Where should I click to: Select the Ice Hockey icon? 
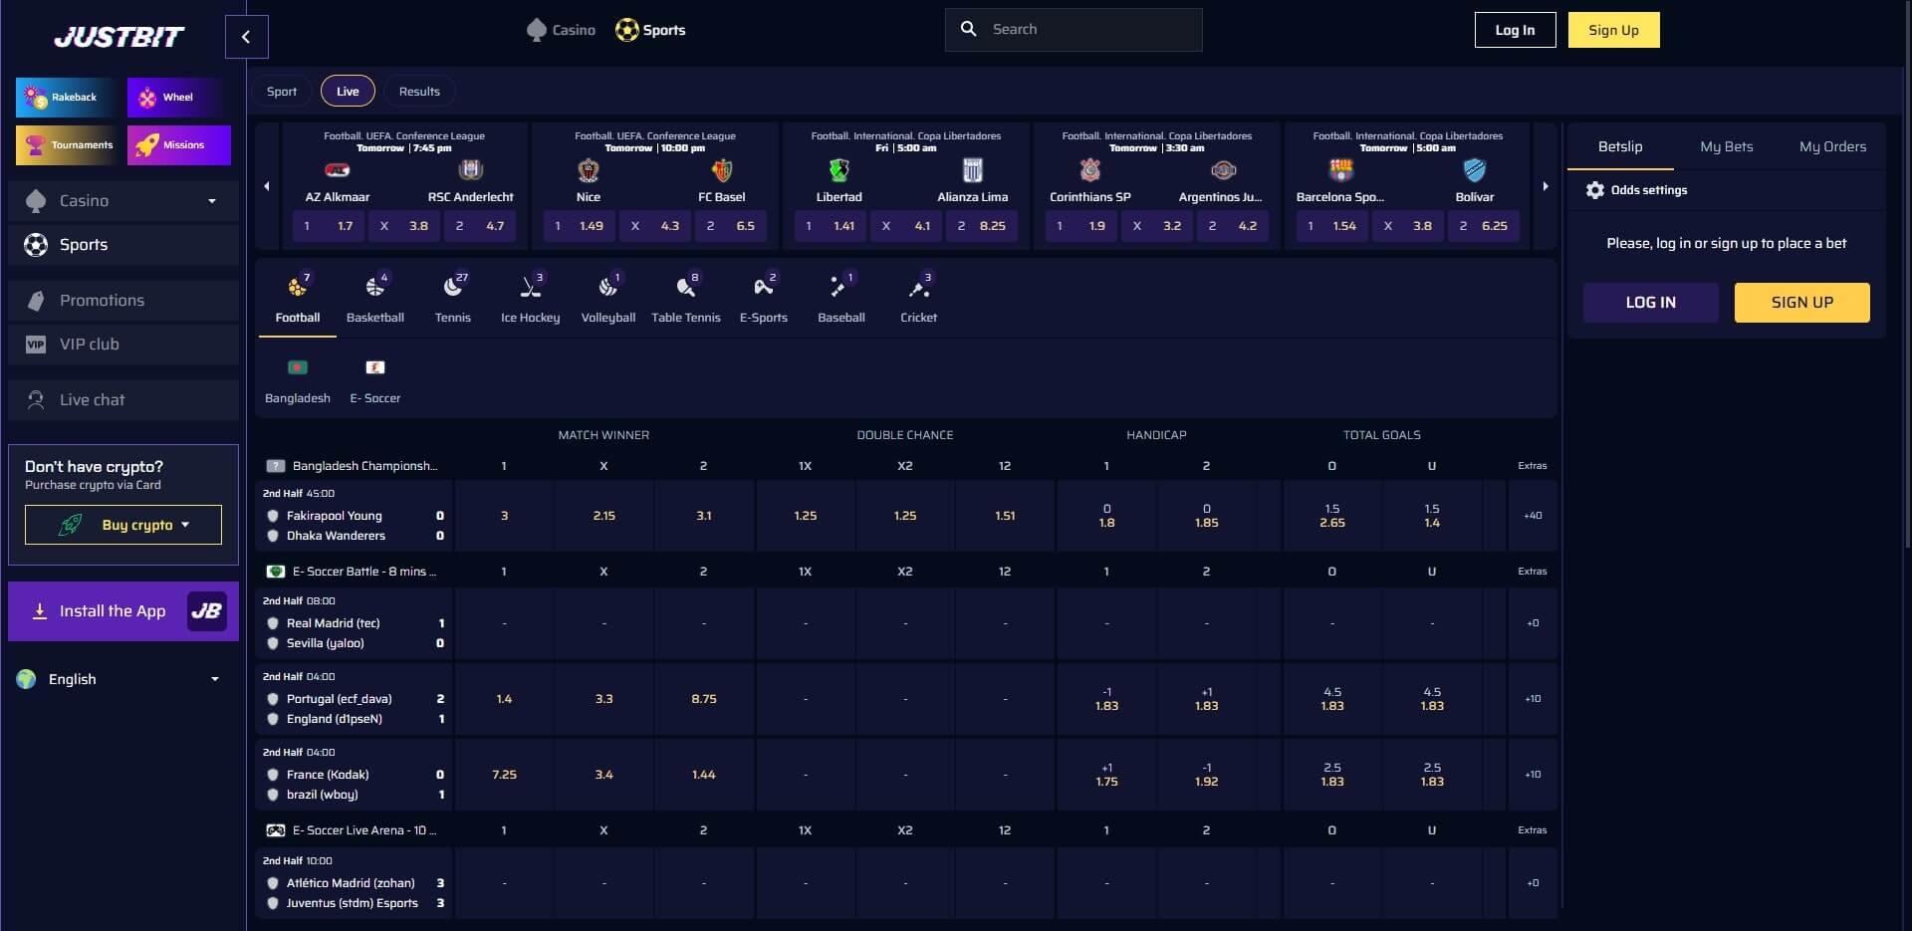[530, 297]
